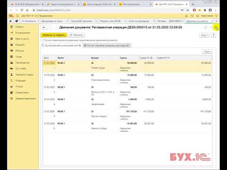Viewport: 227px width, 170px height.
Task: Open the service settings menu in 1C header
Action: click(x=217, y=16)
